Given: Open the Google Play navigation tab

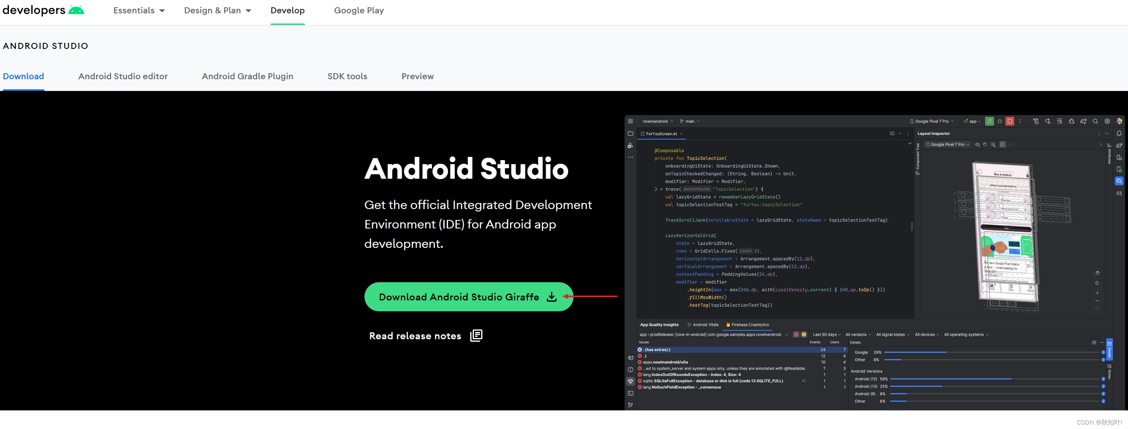Looking at the screenshot, I should tap(358, 11).
